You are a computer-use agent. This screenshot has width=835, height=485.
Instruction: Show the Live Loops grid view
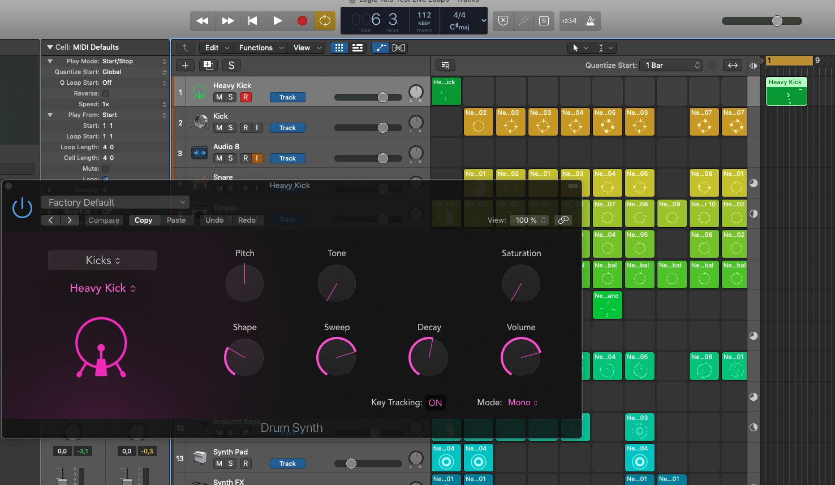(x=339, y=48)
